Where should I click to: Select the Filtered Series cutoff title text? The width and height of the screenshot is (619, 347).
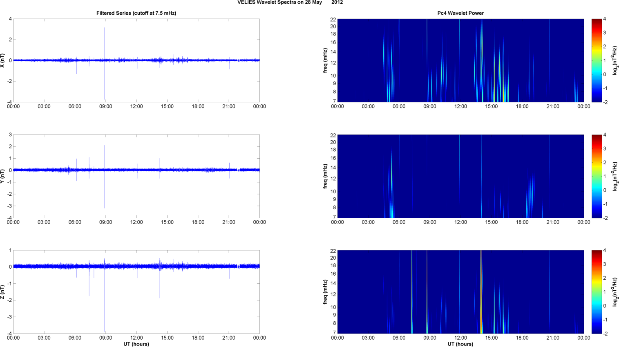136,13
